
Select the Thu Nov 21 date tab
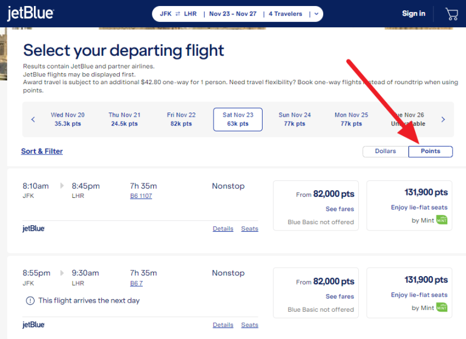pos(125,119)
